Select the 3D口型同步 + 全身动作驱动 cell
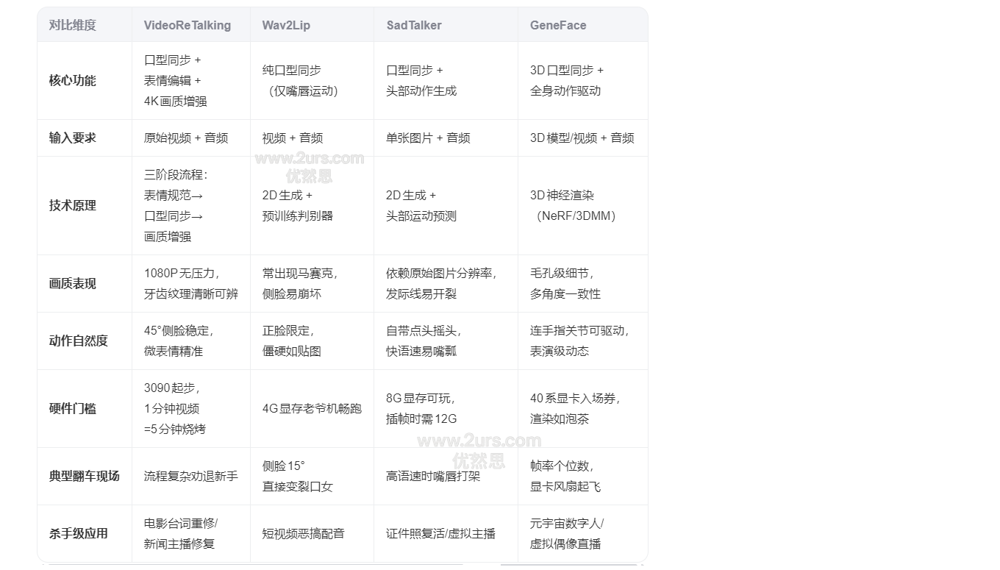 [582, 81]
